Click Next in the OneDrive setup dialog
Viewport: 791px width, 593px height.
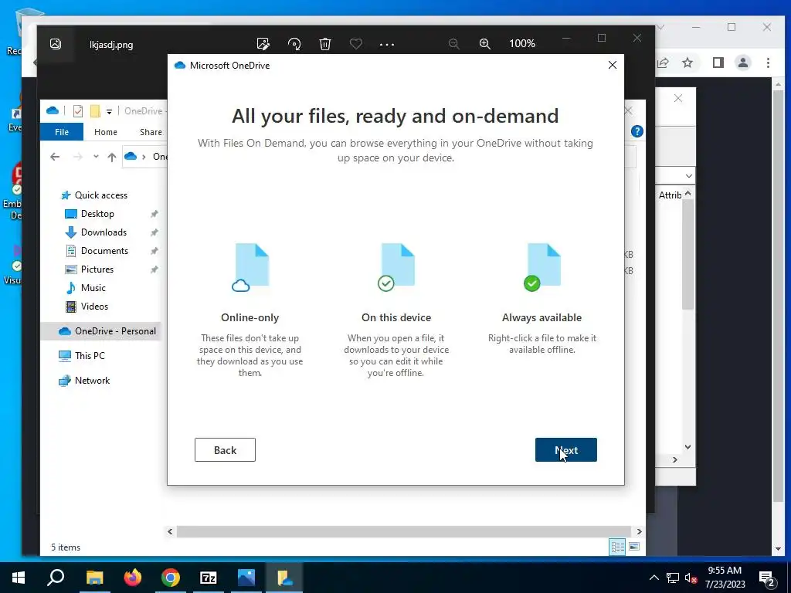point(565,450)
